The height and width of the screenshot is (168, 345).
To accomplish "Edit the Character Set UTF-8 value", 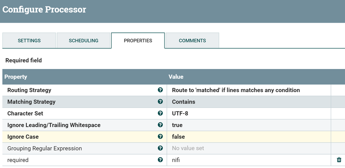I will [x=180, y=113].
